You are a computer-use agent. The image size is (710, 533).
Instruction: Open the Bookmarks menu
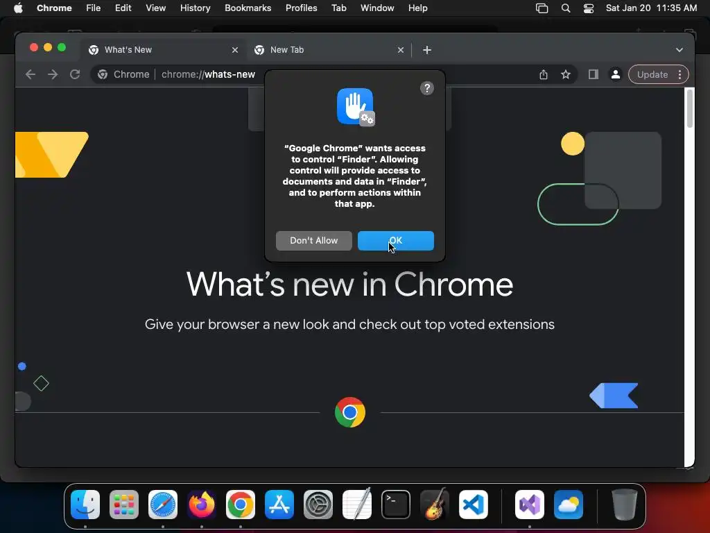pyautogui.click(x=248, y=8)
